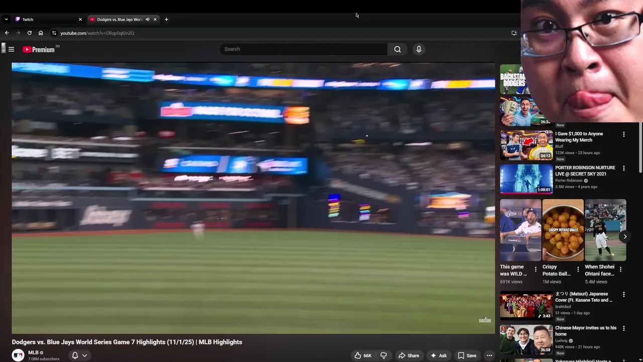Open 'PORTER ROBINSON NURTURE LIVE' video title
Screen dimensions: 643x362
click(585, 171)
